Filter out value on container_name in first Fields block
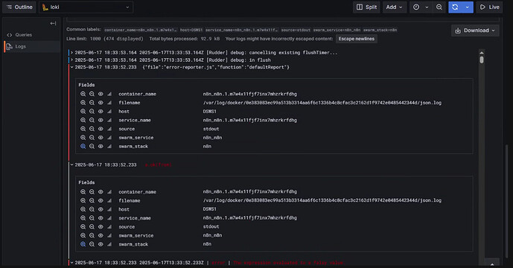 coord(92,94)
